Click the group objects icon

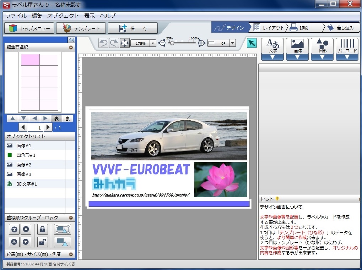click(62, 229)
